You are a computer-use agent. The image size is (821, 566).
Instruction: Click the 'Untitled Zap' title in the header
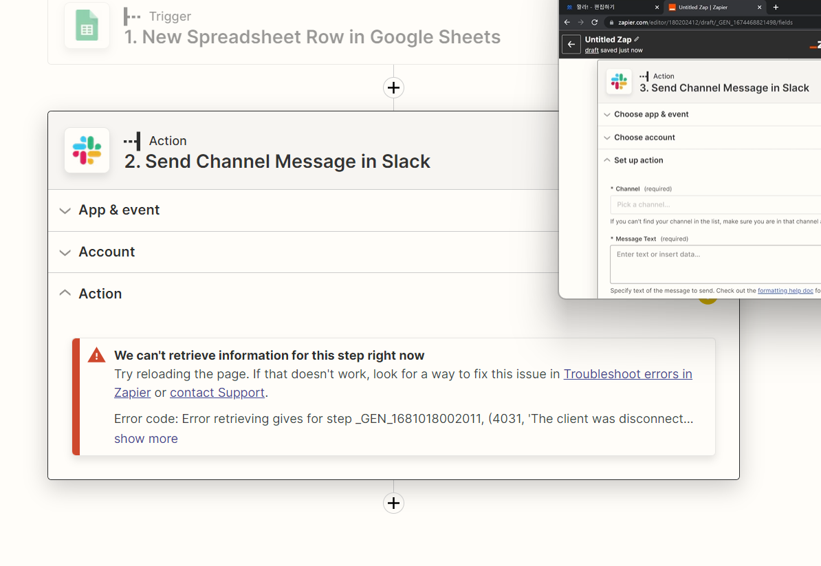[608, 39]
